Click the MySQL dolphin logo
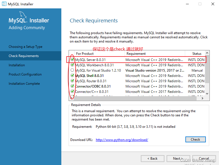 (x=23, y=15)
